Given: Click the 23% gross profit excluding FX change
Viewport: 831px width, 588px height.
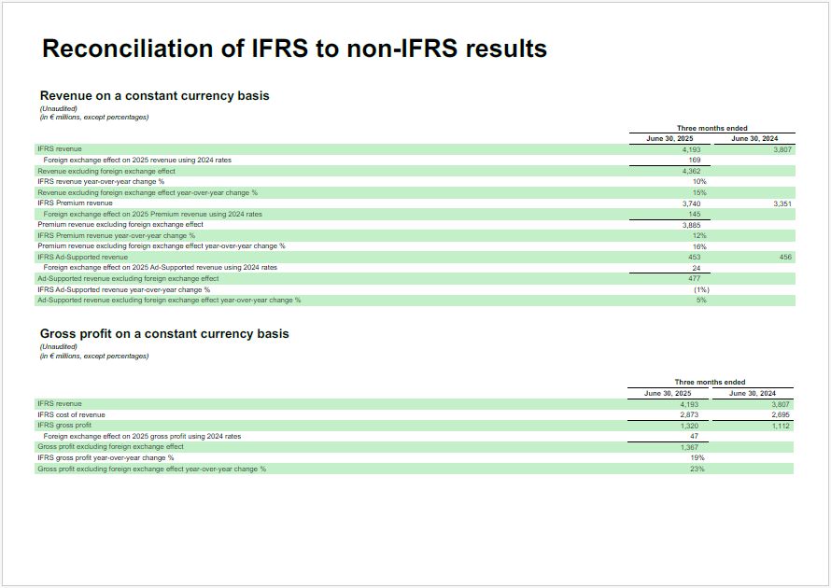Looking at the screenshot, I should pyautogui.click(x=697, y=469).
